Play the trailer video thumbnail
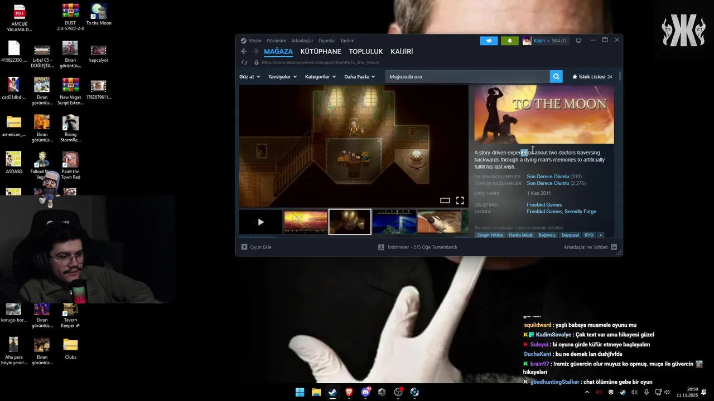Viewport: 714px width, 401px height. pos(260,222)
